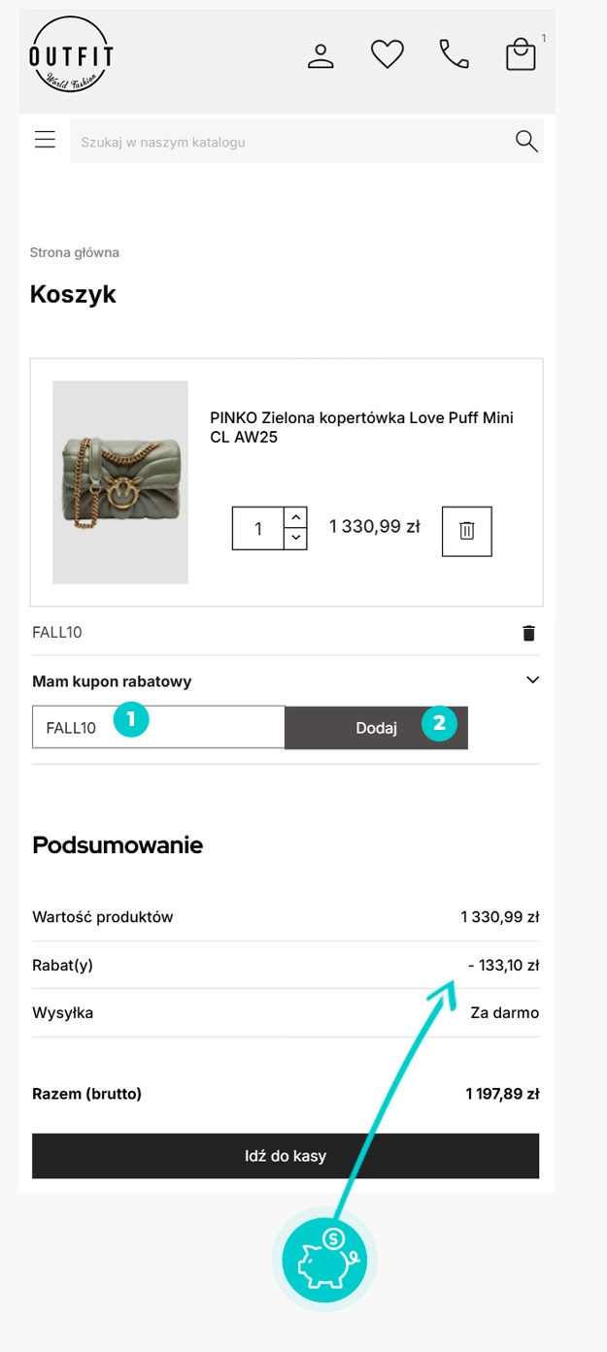Click the coupon code input field
Viewport: 607px width, 1352px height.
(158, 727)
